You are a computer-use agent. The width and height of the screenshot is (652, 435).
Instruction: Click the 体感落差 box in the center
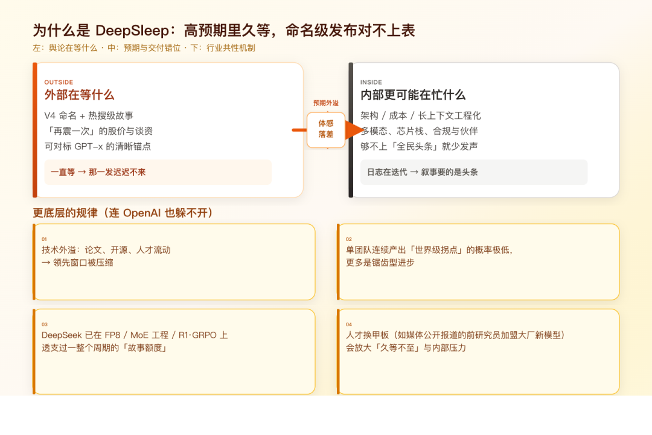pyautogui.click(x=326, y=129)
